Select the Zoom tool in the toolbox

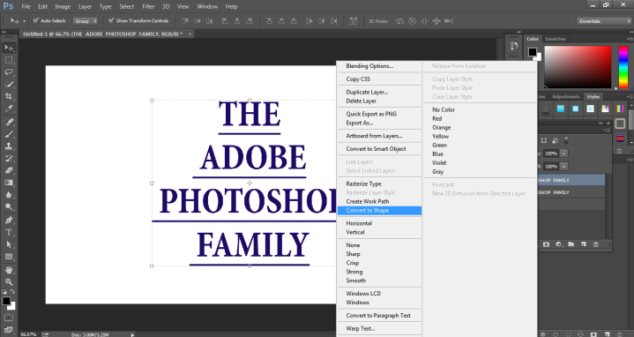point(9,281)
